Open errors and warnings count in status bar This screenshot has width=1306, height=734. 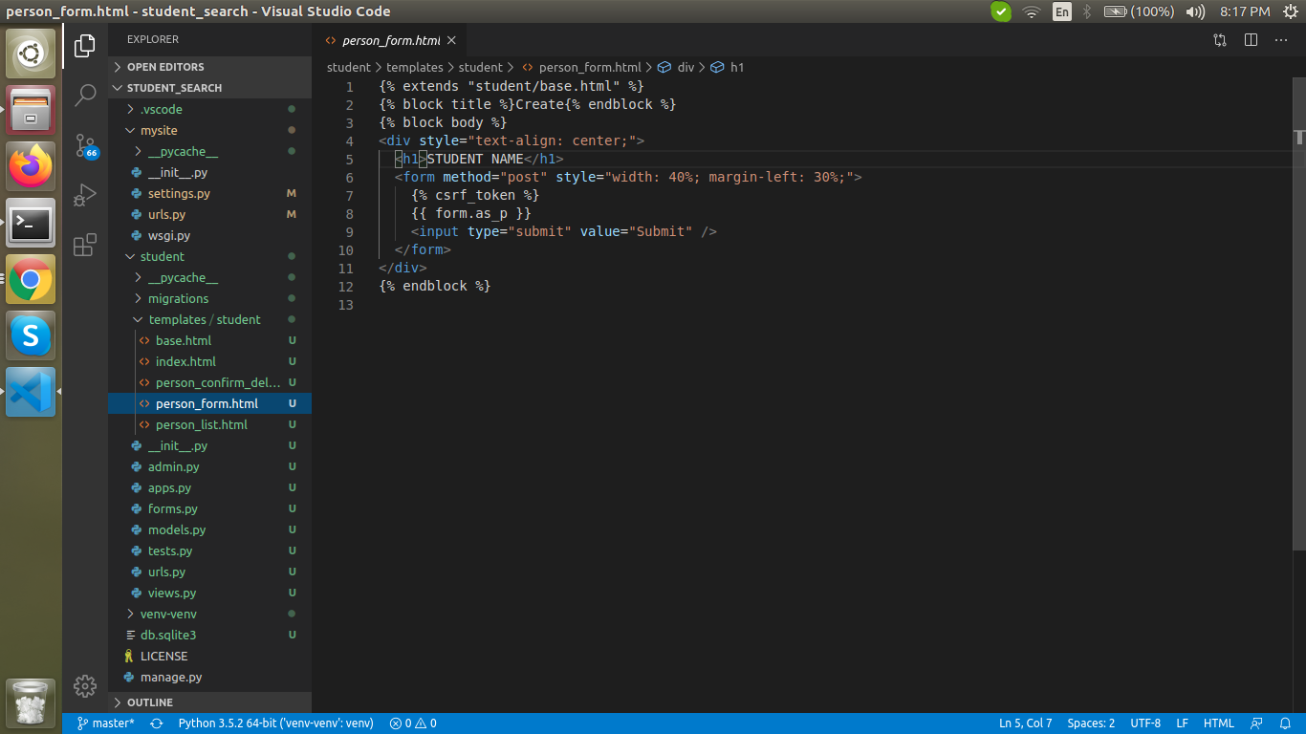[413, 723]
